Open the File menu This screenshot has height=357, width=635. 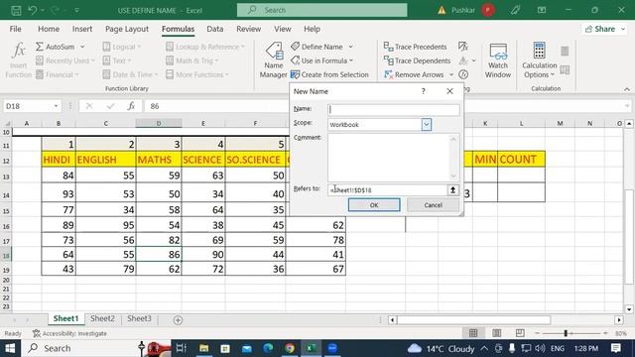(16, 29)
